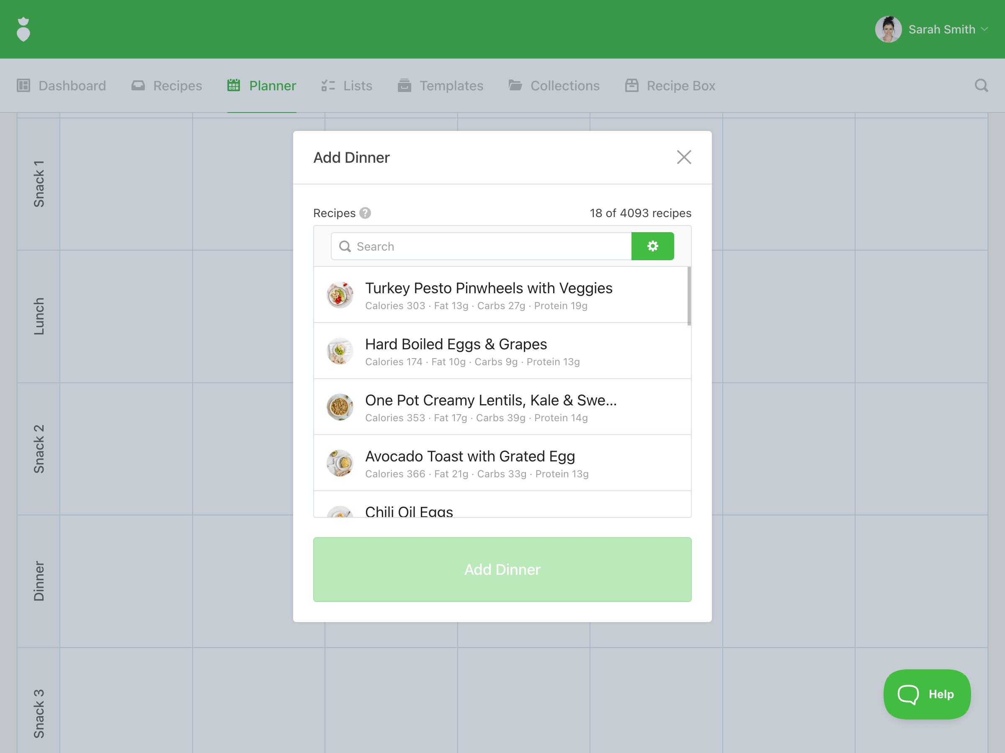1005x753 pixels.
Task: Click the app logo in the header
Action: click(23, 30)
